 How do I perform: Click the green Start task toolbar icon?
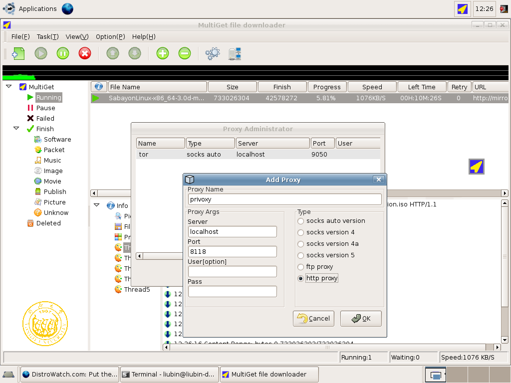pos(41,53)
